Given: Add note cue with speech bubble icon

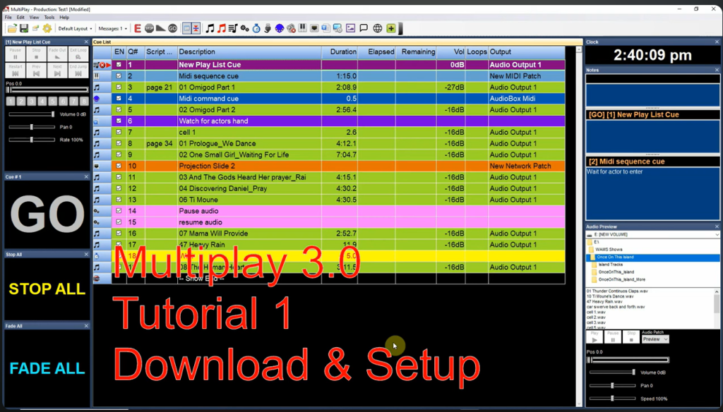Looking at the screenshot, I should (x=364, y=29).
